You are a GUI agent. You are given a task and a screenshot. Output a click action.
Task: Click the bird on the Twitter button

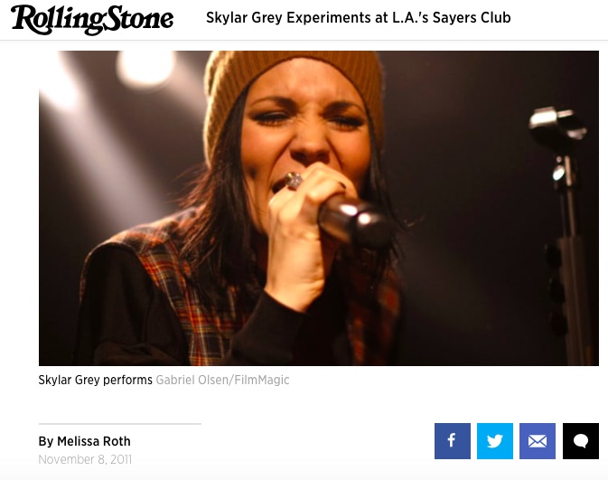pos(495,441)
